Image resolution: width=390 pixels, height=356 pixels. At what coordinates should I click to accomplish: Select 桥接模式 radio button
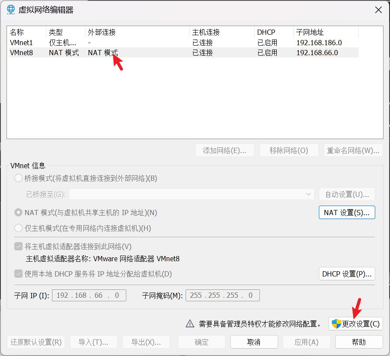18,178
